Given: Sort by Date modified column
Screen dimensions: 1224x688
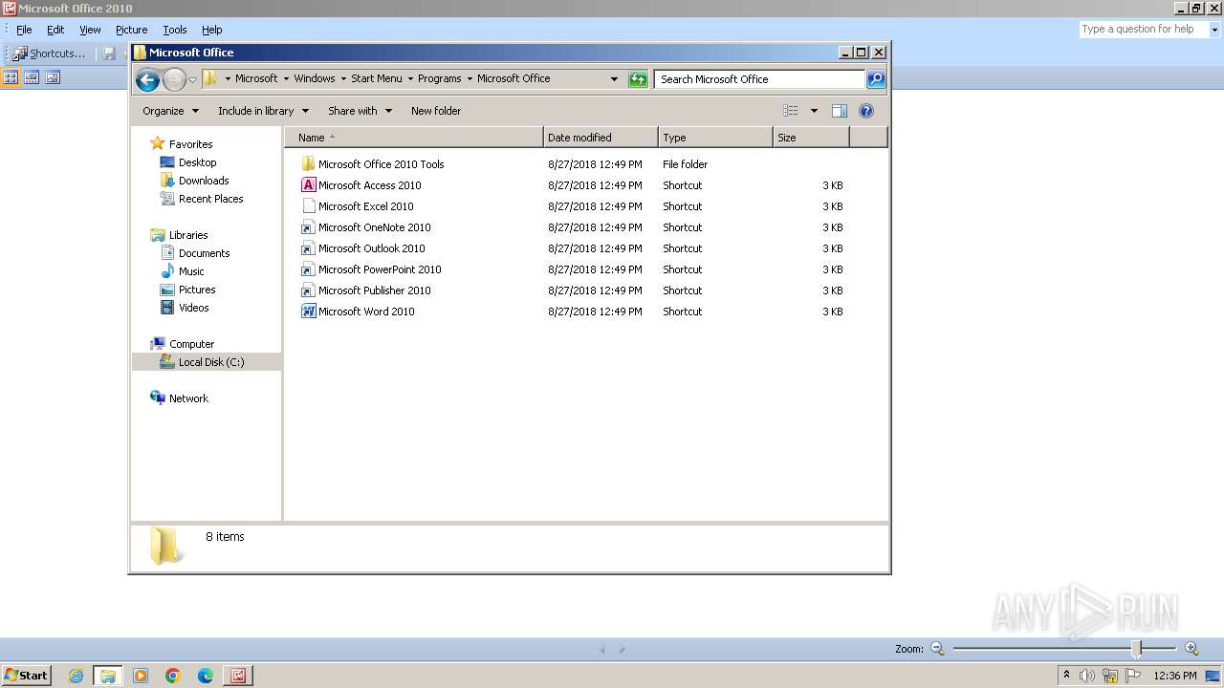Looking at the screenshot, I should (x=601, y=138).
